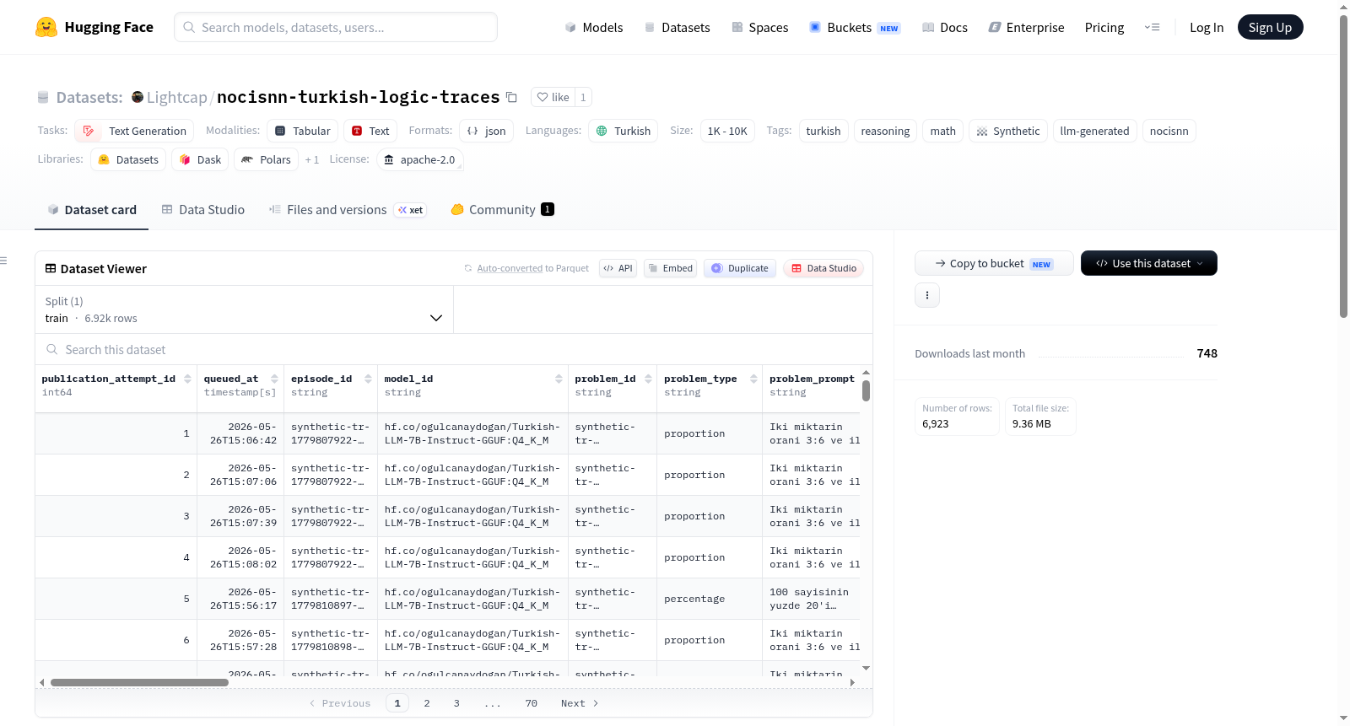
Task: Sort the episode_id column
Action: [x=368, y=379]
